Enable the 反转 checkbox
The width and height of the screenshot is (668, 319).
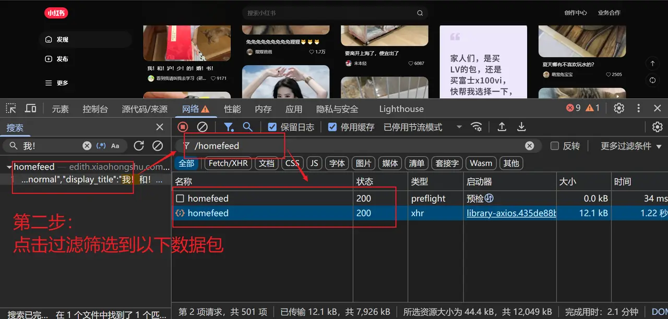pyautogui.click(x=555, y=146)
